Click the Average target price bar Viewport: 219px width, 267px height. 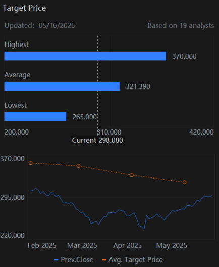tap(62, 86)
